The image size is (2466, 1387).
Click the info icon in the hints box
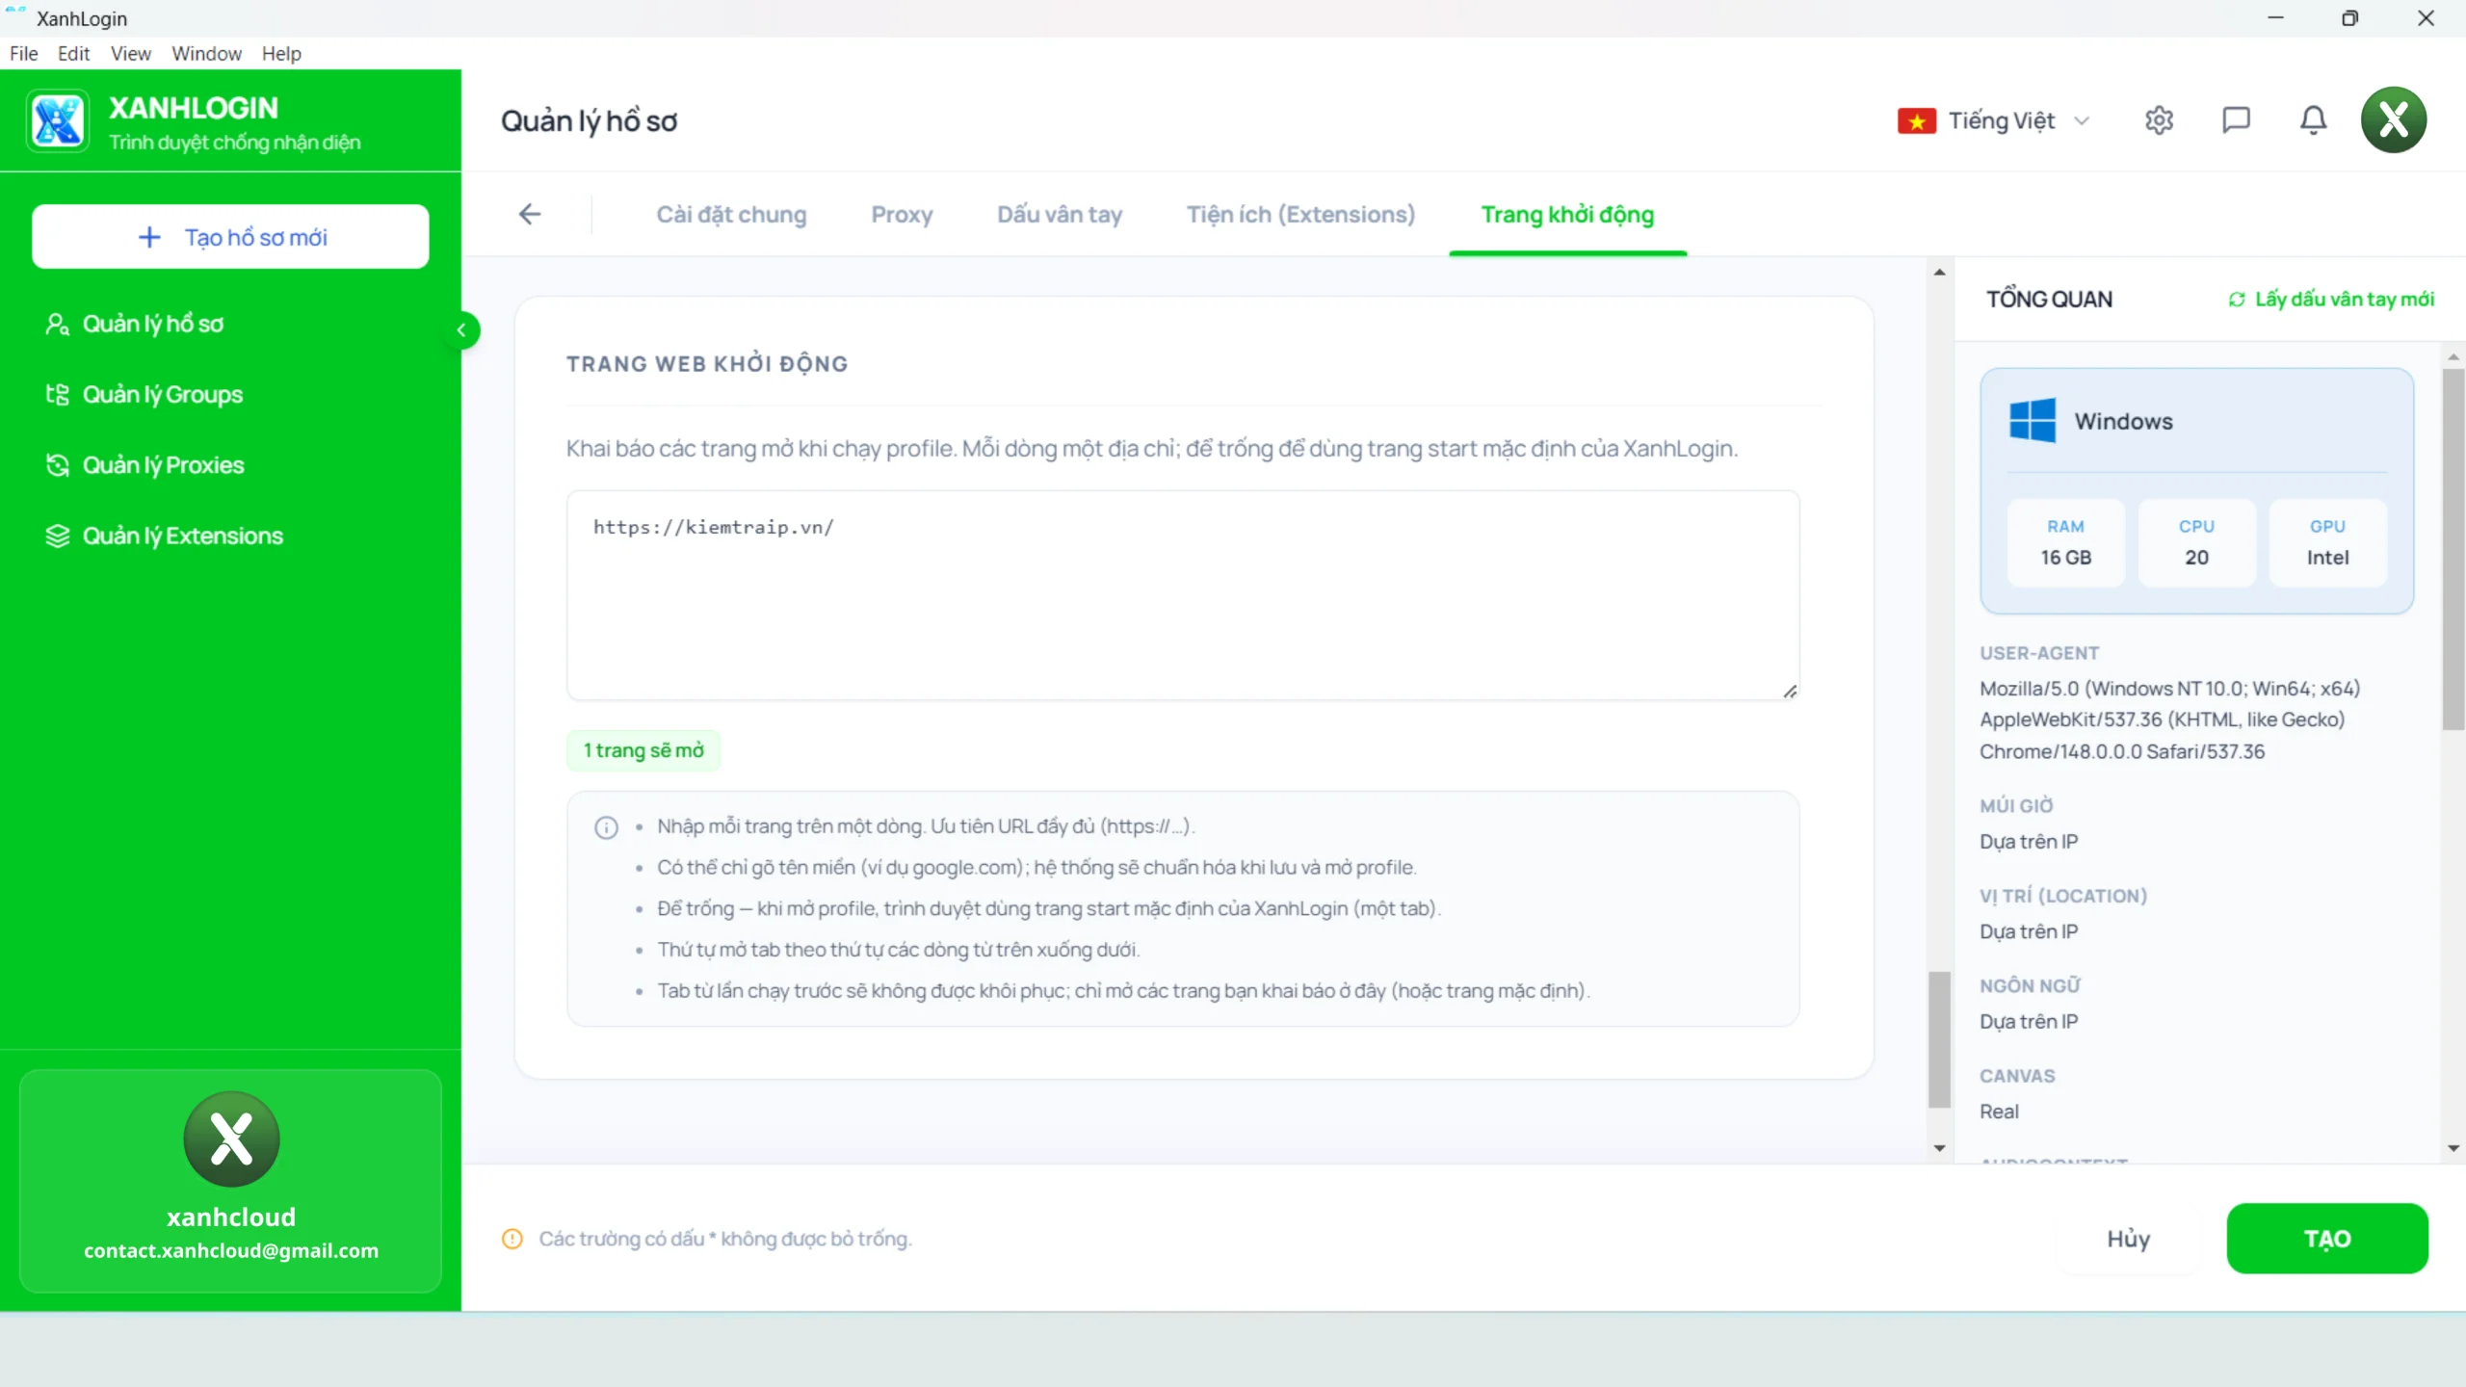[x=606, y=827]
